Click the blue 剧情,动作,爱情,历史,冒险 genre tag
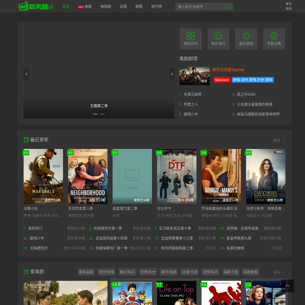 253,80
